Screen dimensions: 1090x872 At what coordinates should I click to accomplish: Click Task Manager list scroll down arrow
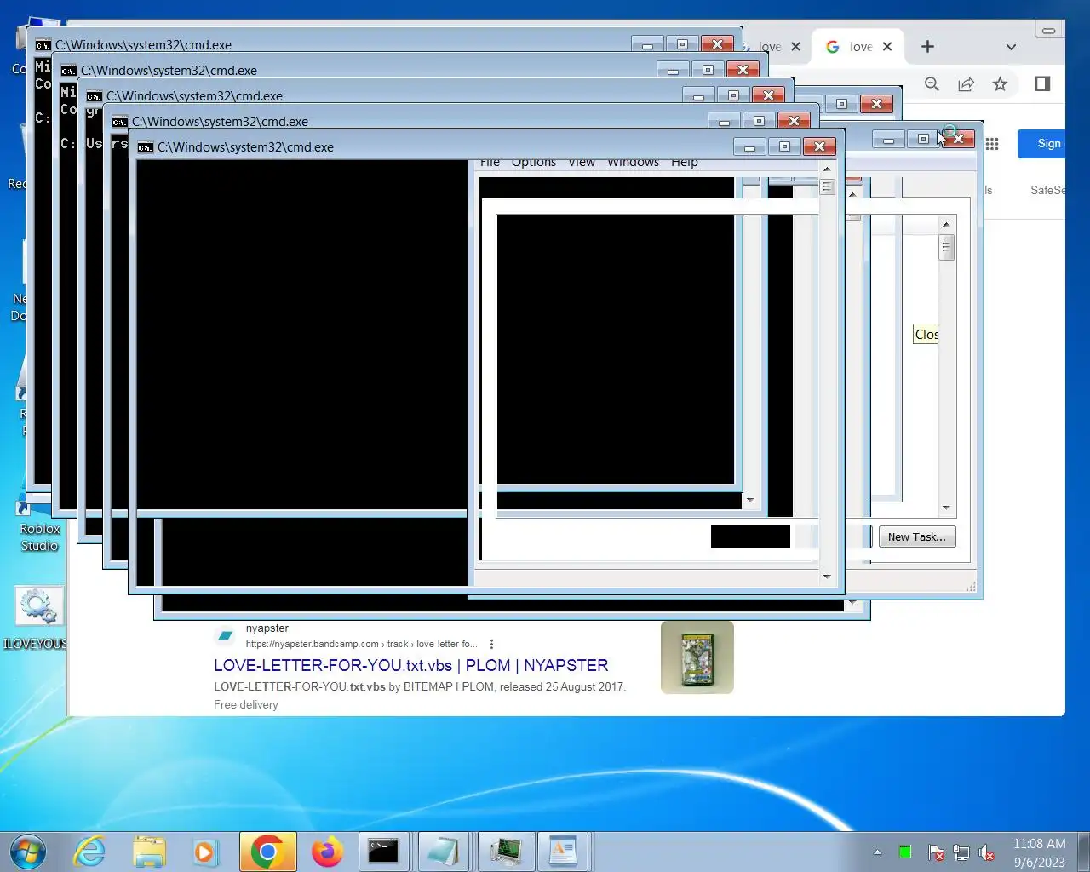click(946, 508)
